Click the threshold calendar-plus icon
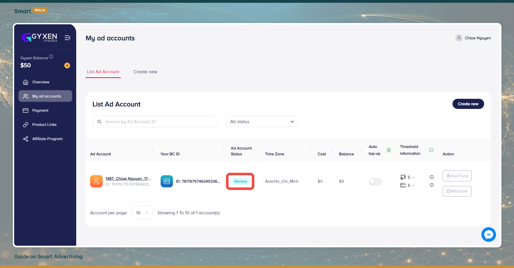 coord(403,185)
